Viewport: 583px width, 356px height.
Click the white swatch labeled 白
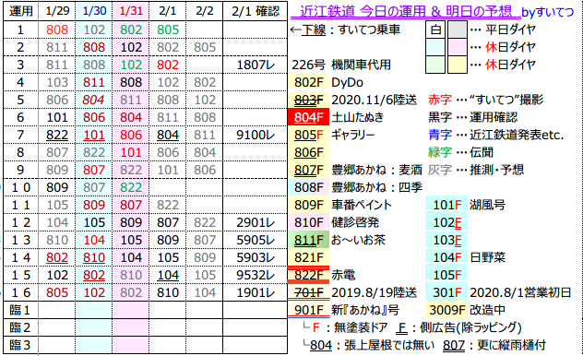coord(435,30)
